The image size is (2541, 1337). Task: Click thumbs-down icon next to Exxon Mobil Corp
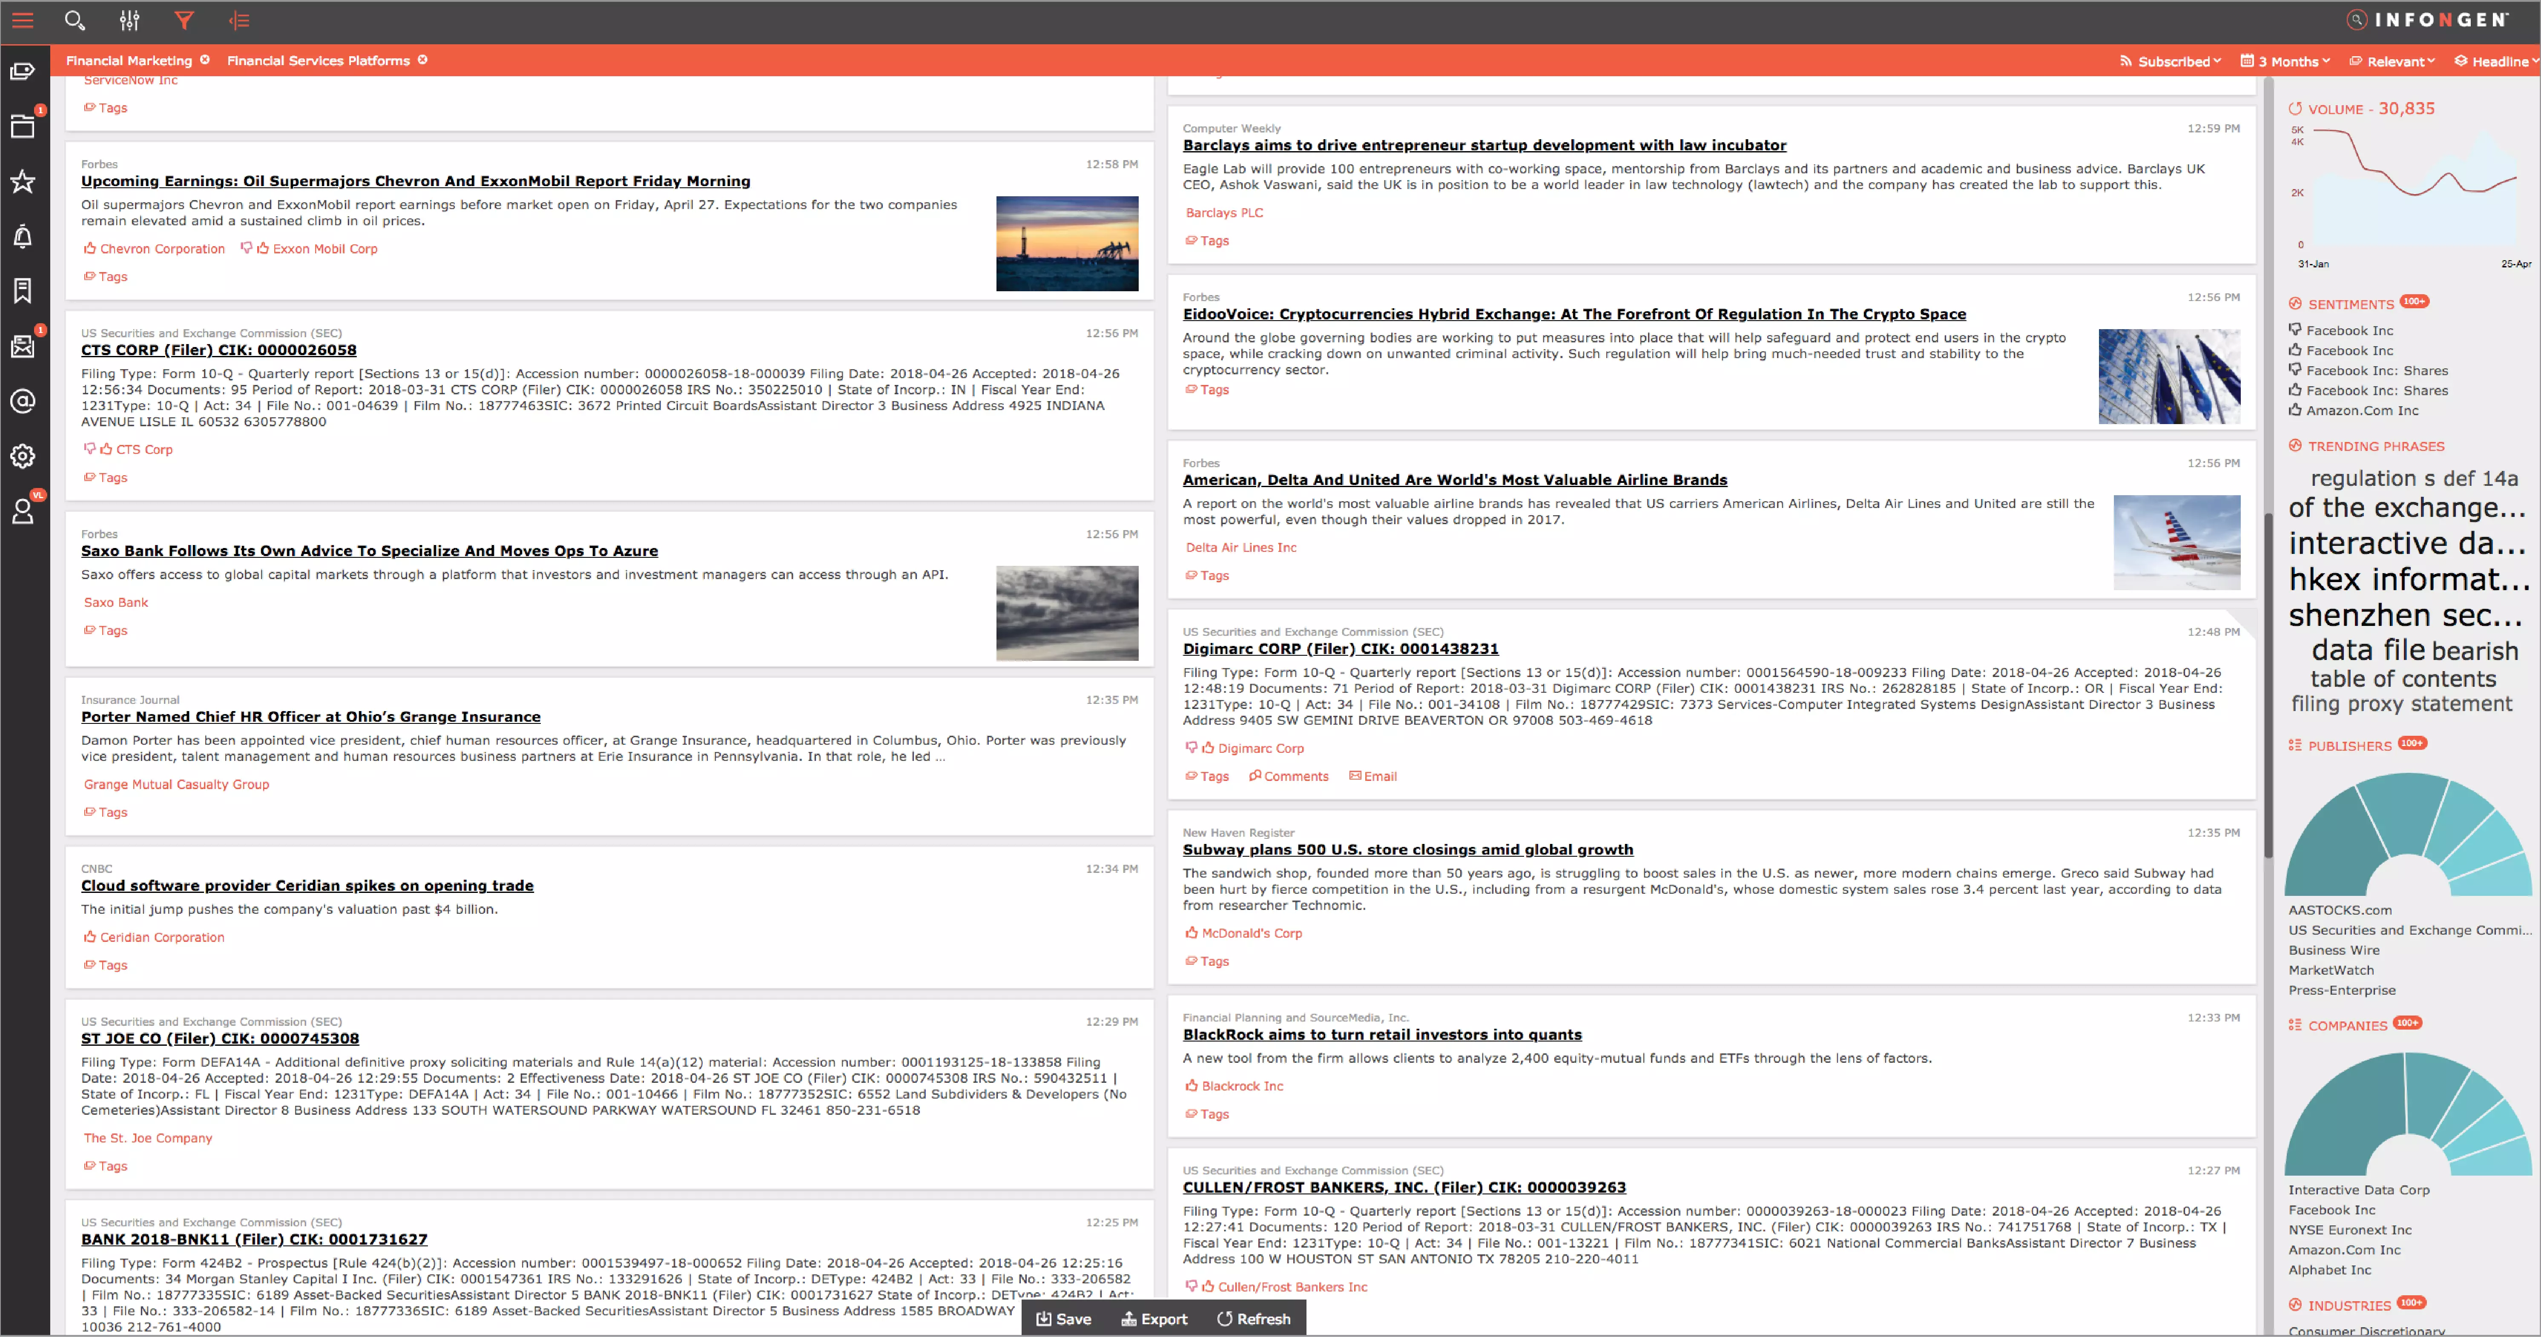(x=247, y=249)
